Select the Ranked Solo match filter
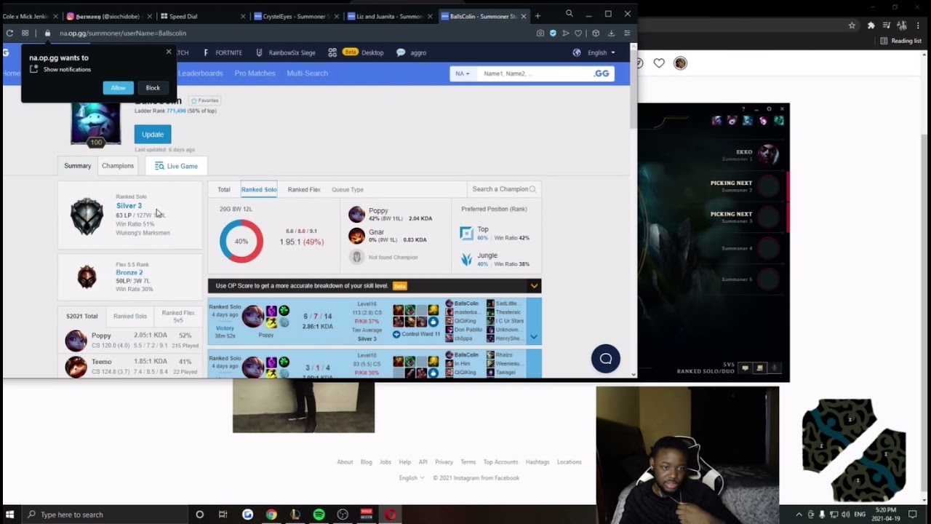Viewport: 931px width, 524px height. [259, 189]
